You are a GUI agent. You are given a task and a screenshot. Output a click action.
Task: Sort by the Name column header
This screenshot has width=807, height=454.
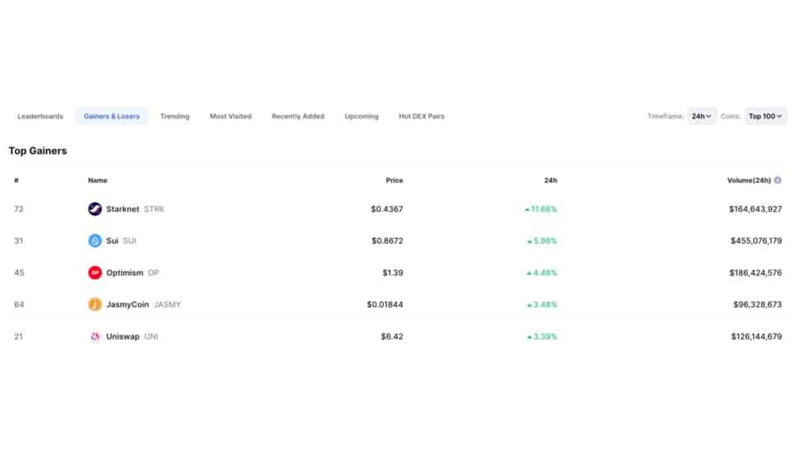[98, 180]
